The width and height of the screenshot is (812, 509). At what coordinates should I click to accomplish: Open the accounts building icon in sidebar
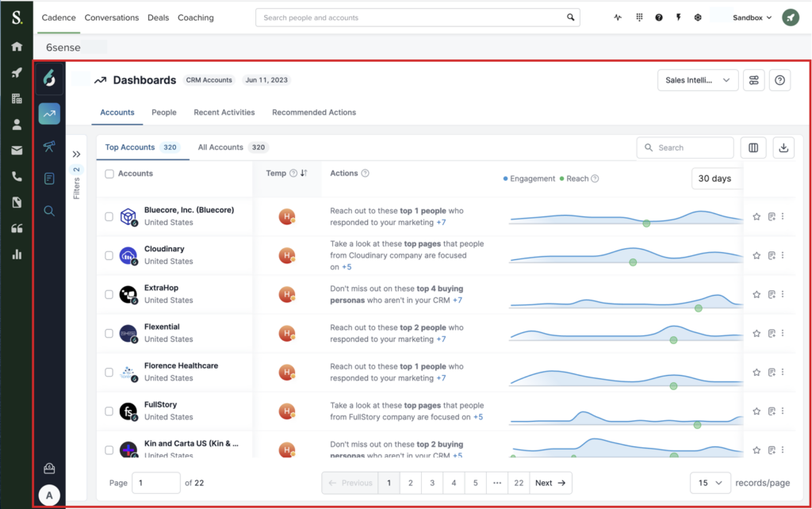click(x=17, y=98)
